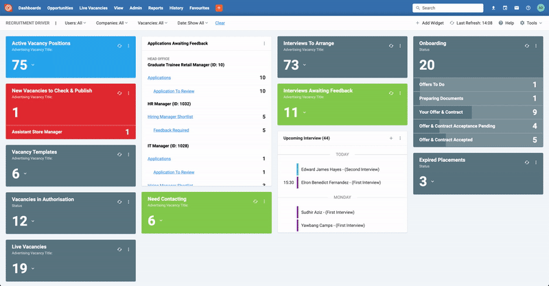Click the Your Offer & Contract progress bar
The width and height of the screenshot is (549, 286).
(478, 112)
